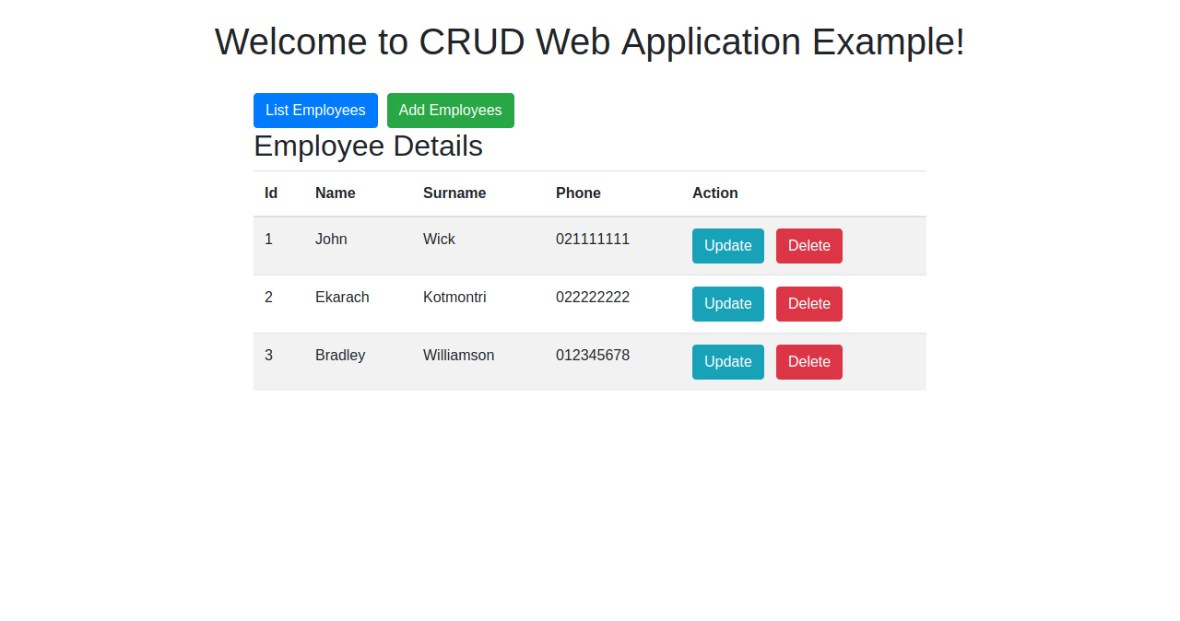The height and width of the screenshot is (621, 1180).
Task: Delete the employee named Ekarach
Action: coord(808,303)
